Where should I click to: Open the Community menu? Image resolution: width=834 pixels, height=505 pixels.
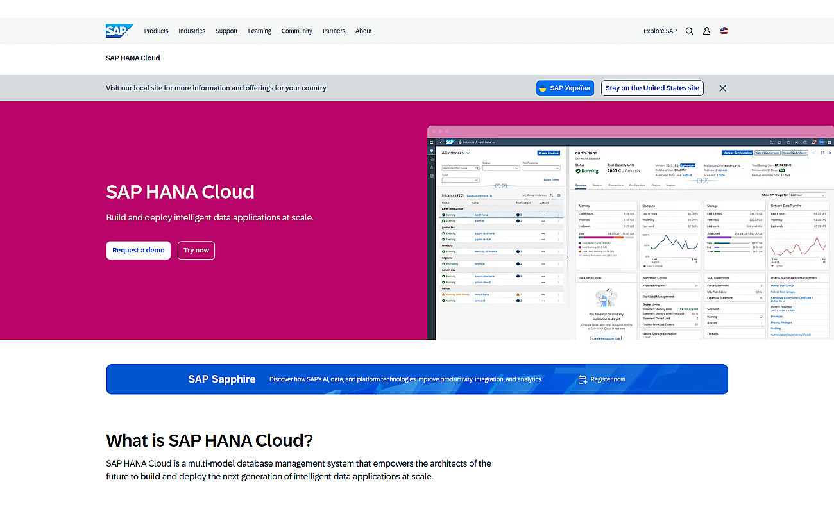297,31
